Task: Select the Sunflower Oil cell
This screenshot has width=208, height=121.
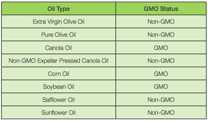Action: [x=59, y=113]
